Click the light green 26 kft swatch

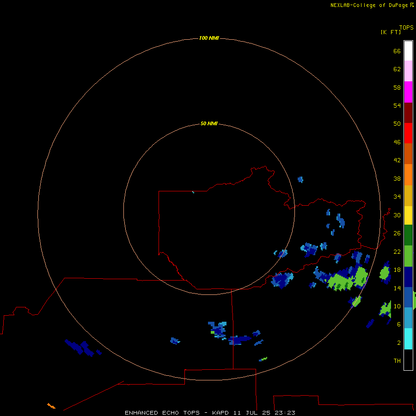(x=408, y=256)
